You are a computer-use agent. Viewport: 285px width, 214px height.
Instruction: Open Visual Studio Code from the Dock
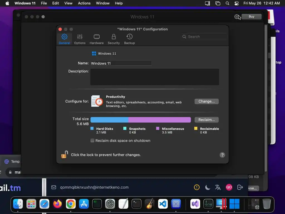163,204
